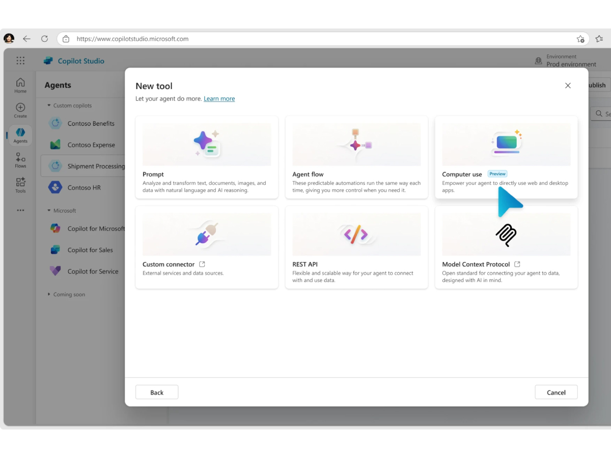Open Create in the left rail
Viewport: 611px width, 458px height.
click(x=20, y=110)
